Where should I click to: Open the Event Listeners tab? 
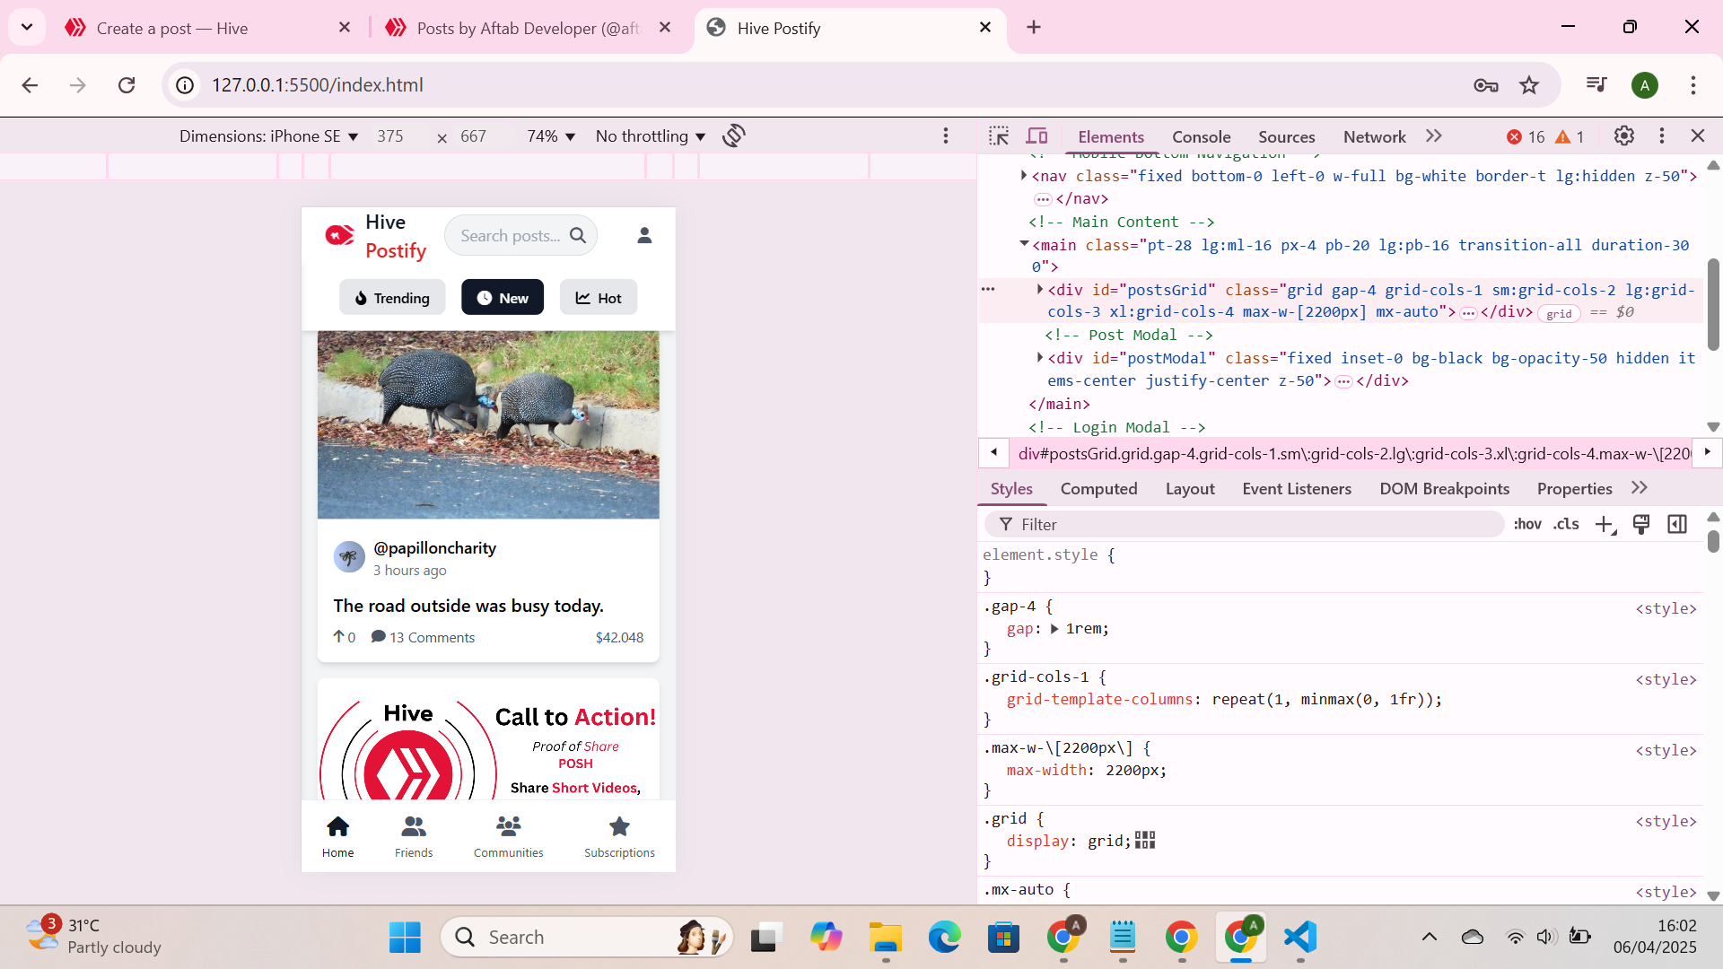tap(1297, 489)
